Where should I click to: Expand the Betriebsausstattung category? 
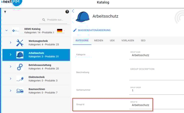[10, 67]
